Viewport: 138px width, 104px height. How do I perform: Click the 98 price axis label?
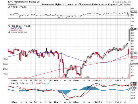point(132,25)
